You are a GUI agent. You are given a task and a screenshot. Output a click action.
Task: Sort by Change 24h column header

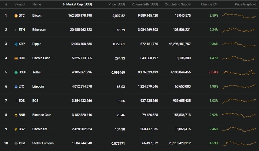(x=210, y=4)
